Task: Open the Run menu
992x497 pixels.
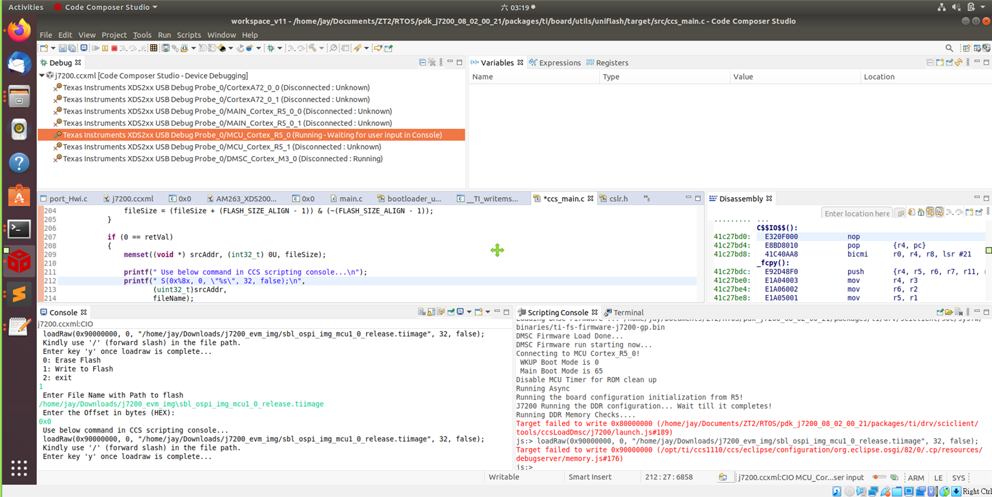Action: (x=165, y=35)
